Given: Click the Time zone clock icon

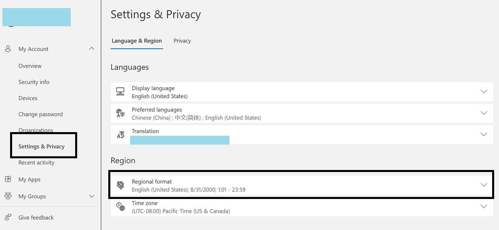Looking at the screenshot, I should (120, 207).
